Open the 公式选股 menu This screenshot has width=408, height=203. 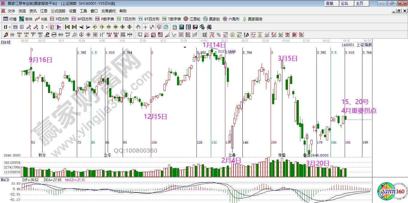pyautogui.click(x=58, y=11)
